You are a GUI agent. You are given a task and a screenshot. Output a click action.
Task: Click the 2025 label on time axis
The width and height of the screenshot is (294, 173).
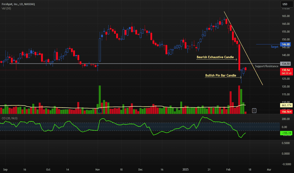(185, 170)
